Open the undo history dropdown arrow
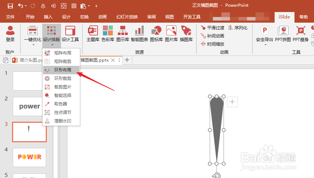Viewport: 314px width, 178px height. pos(26,6)
